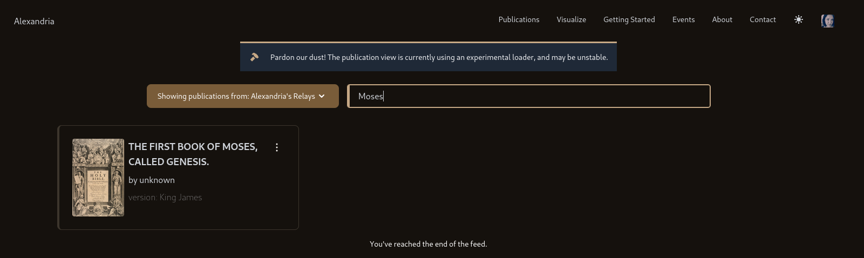Navigate to Events
Image resolution: width=864 pixels, height=258 pixels.
pos(683,19)
